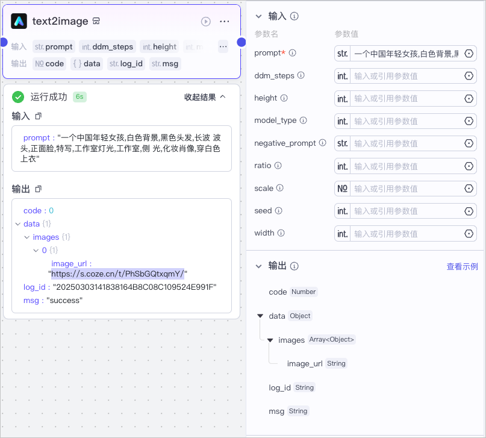Open variable reference picker for model_type
Image resolution: width=486 pixels, height=438 pixels.
pos(469,121)
